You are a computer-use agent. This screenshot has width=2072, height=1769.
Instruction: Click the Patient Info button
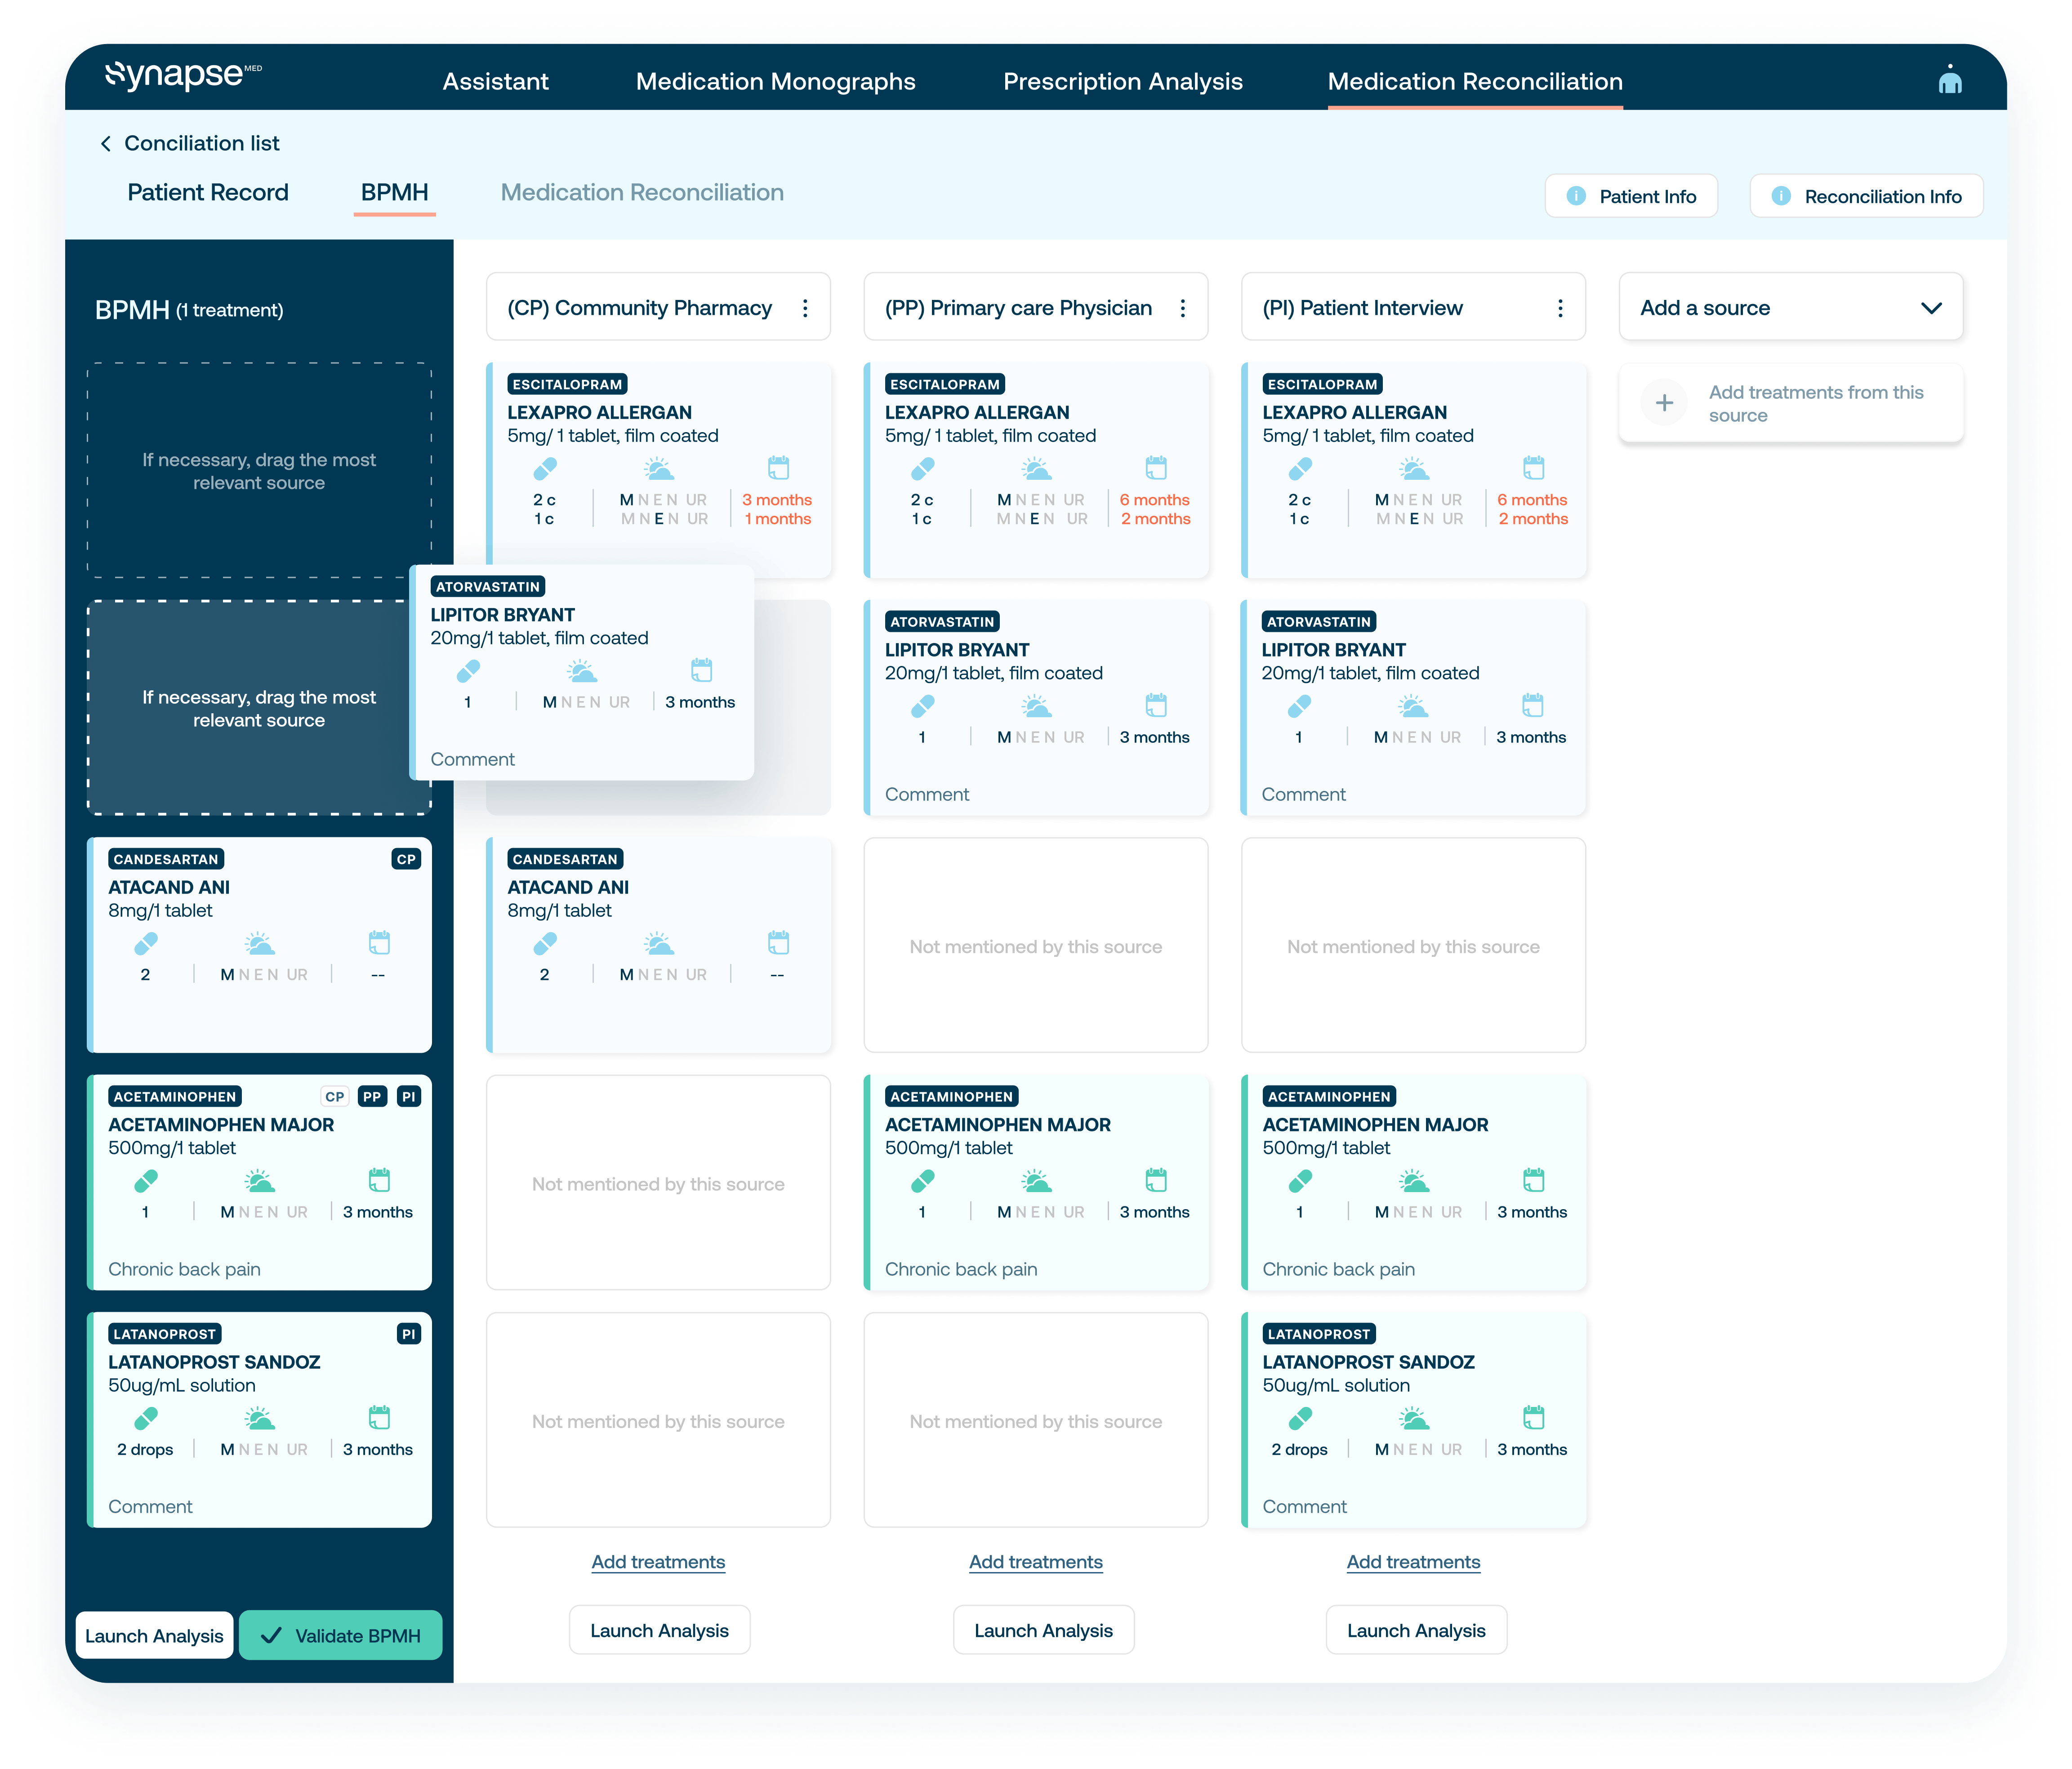pos(1631,196)
